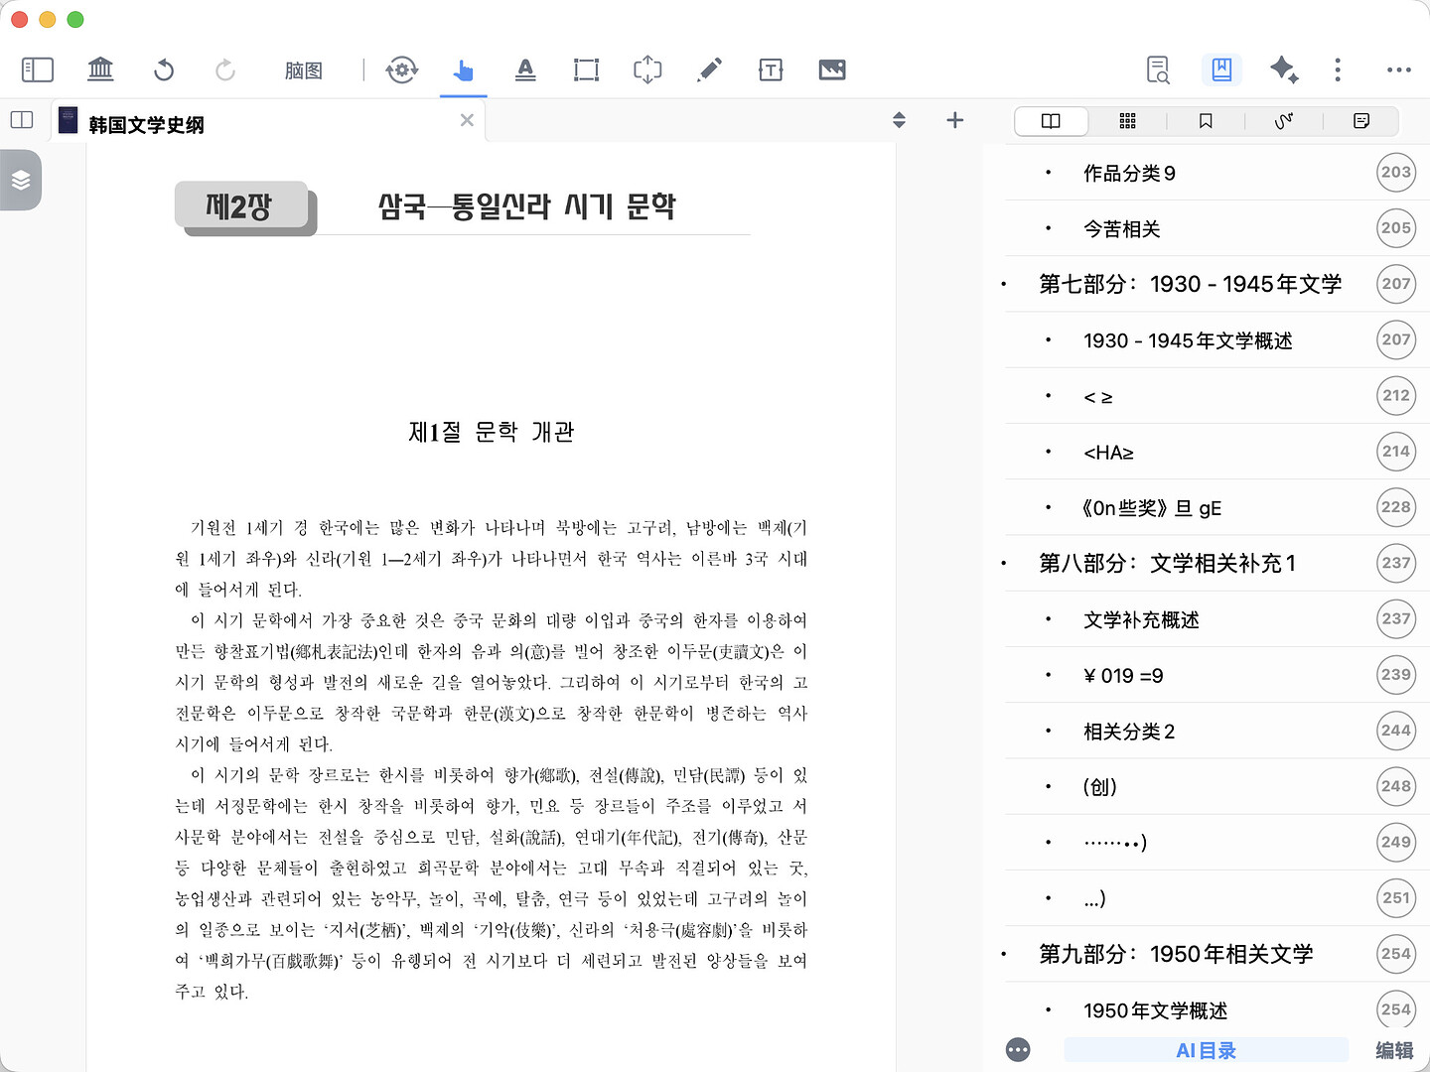This screenshot has height=1072, width=1430.
Task: Close the 韩国文学史纲 document tab
Action: pyautogui.click(x=467, y=120)
